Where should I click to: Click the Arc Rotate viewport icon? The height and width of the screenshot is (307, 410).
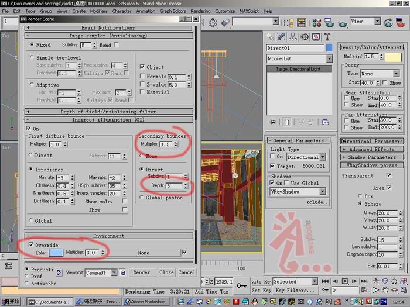tap(394, 290)
